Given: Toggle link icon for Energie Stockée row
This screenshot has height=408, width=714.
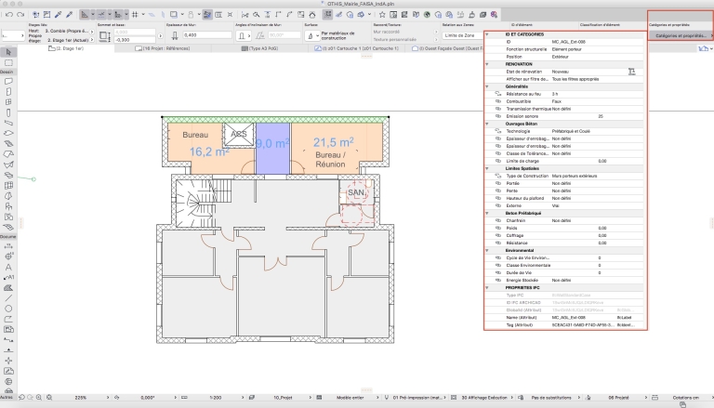Looking at the screenshot, I should click(498, 280).
